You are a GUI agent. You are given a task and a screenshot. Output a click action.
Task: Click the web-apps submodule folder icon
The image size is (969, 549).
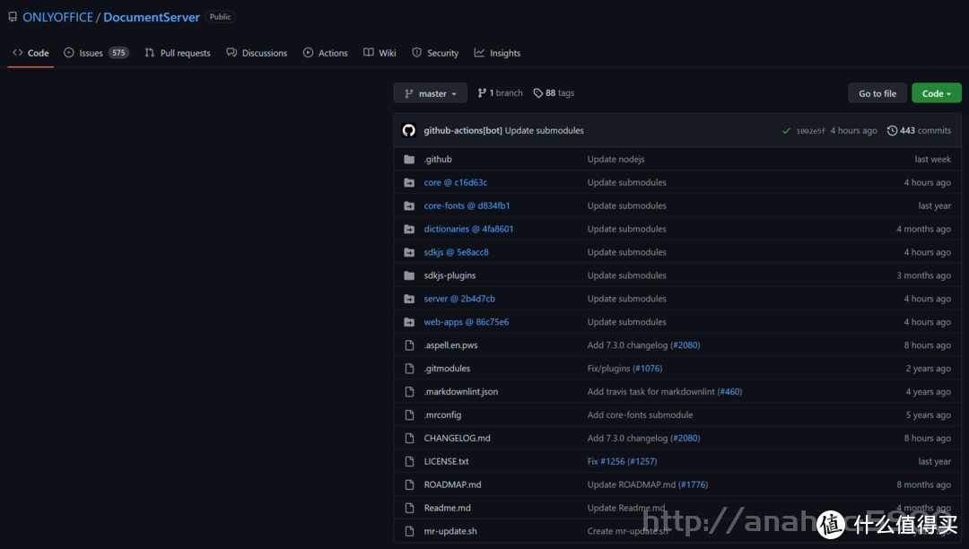pos(409,322)
